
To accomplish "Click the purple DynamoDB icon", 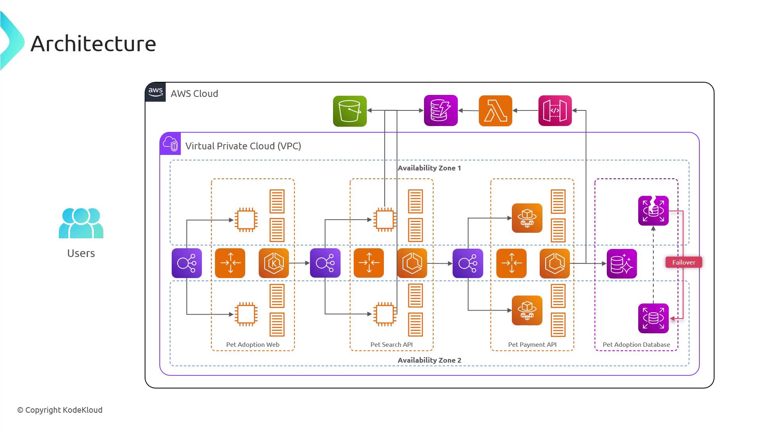I will pyautogui.click(x=441, y=110).
